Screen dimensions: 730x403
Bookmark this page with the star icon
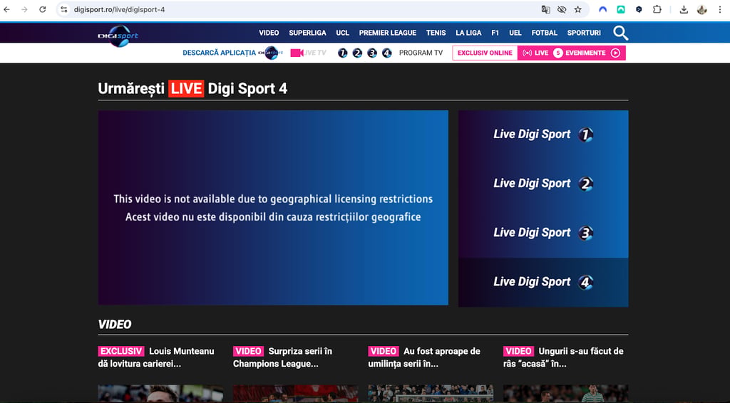pos(577,9)
